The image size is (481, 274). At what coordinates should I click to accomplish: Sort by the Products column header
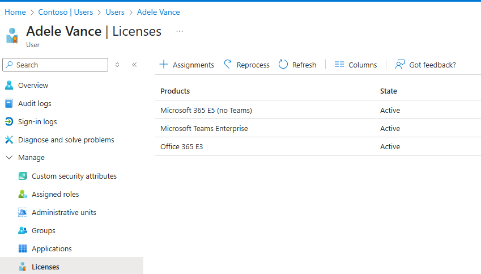[x=175, y=91]
